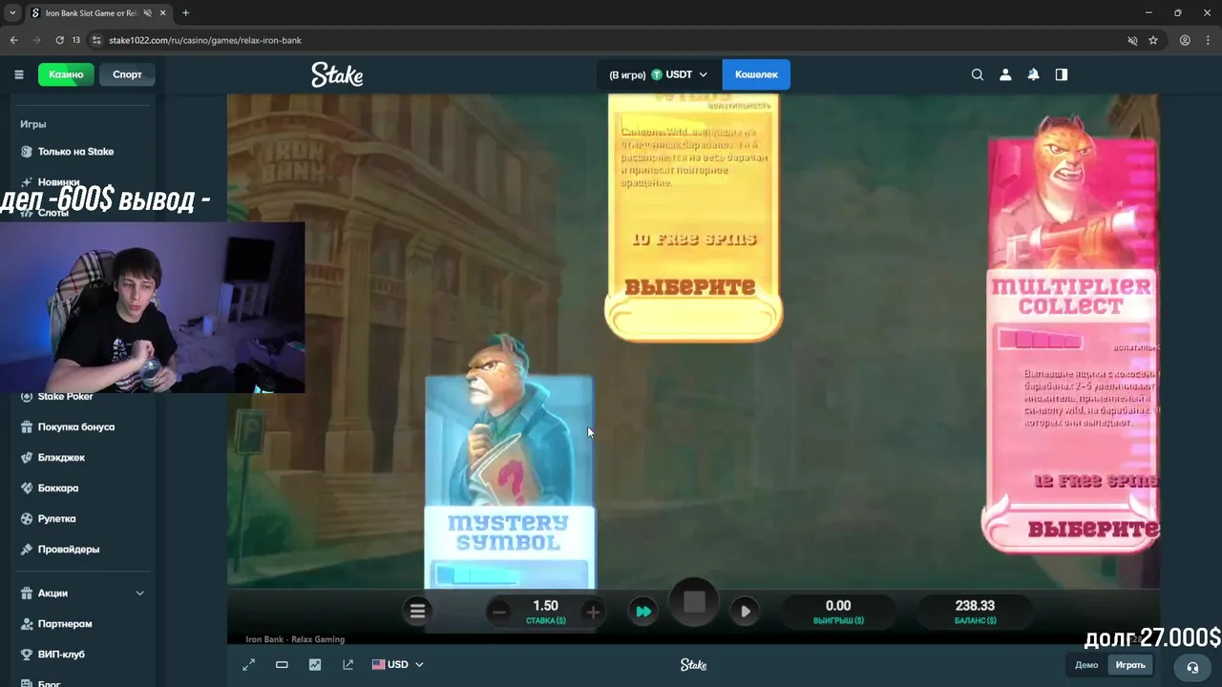Toggle the right side panel icon
Viewport: 1222px width, 687px height.
[x=1061, y=74]
